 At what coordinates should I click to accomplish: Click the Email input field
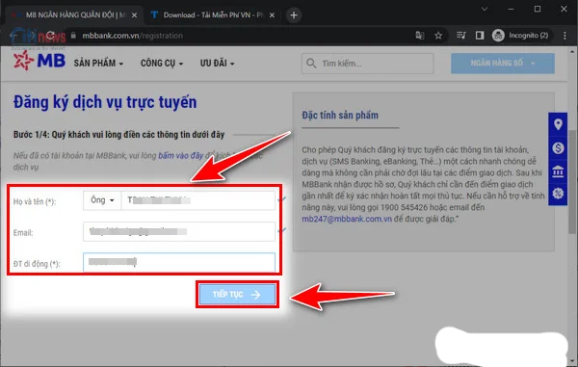179,231
